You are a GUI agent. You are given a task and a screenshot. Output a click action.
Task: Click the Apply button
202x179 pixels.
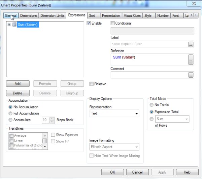162,172
